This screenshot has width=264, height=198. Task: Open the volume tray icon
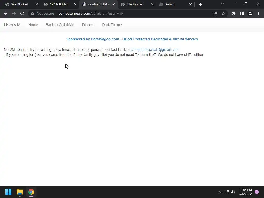pos(233,192)
